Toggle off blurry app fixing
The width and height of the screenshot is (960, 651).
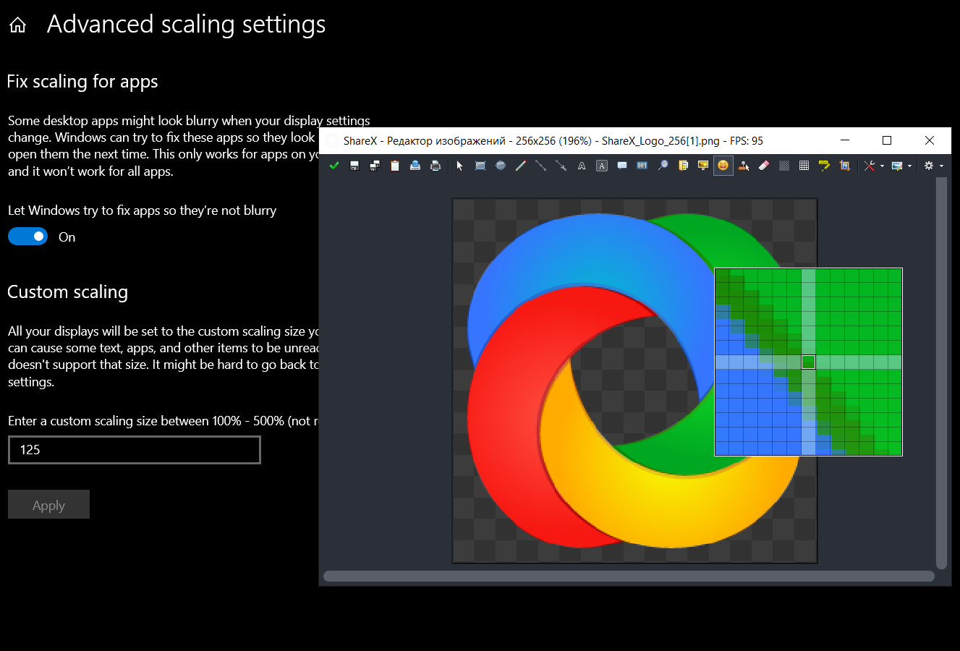27,236
